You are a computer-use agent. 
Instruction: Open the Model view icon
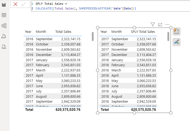point(4,26)
